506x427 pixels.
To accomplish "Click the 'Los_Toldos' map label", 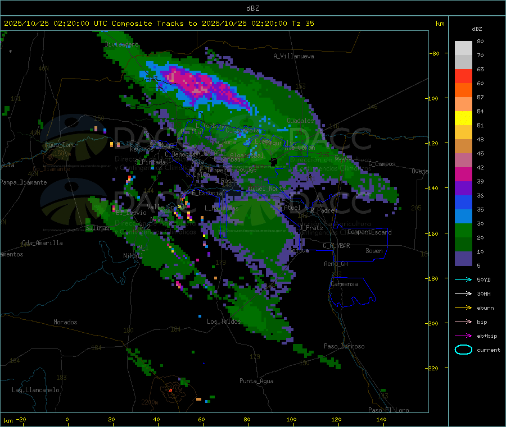I will tap(224, 322).
